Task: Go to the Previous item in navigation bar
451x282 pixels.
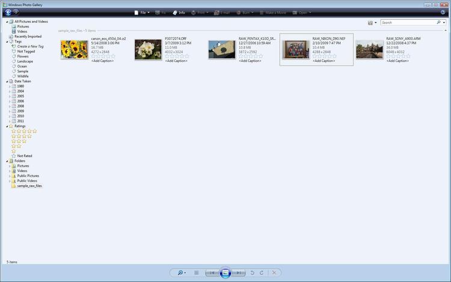Action: [212, 272]
